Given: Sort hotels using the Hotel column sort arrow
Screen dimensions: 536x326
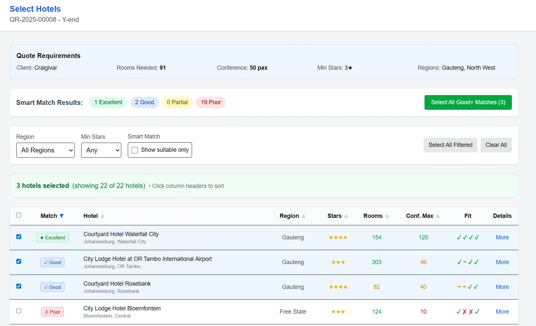Looking at the screenshot, I should (102, 216).
